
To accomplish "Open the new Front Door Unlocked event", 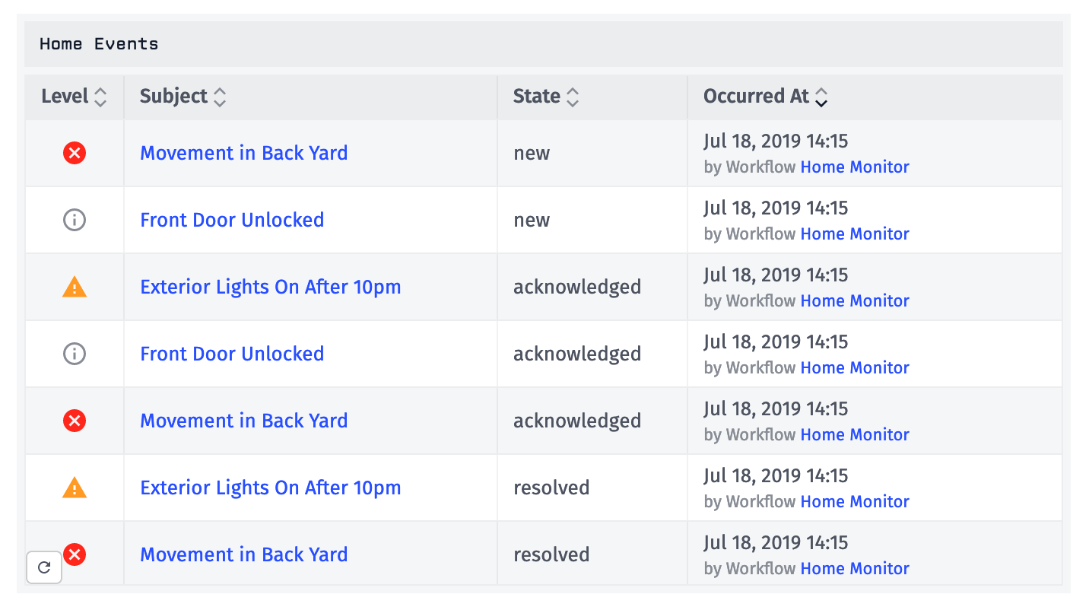I will tap(232, 220).
